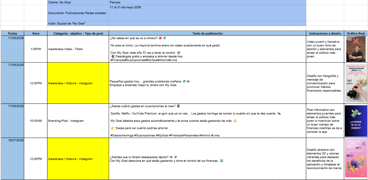Click 'Pequeños gastos hoy… grandes problemas mañana' cell
Screen dimensions: 368x180
pos(207,83)
